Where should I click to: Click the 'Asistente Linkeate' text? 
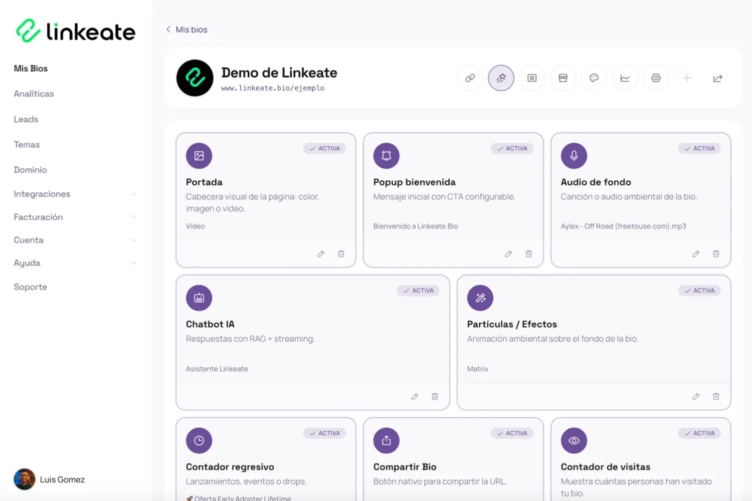(x=217, y=369)
